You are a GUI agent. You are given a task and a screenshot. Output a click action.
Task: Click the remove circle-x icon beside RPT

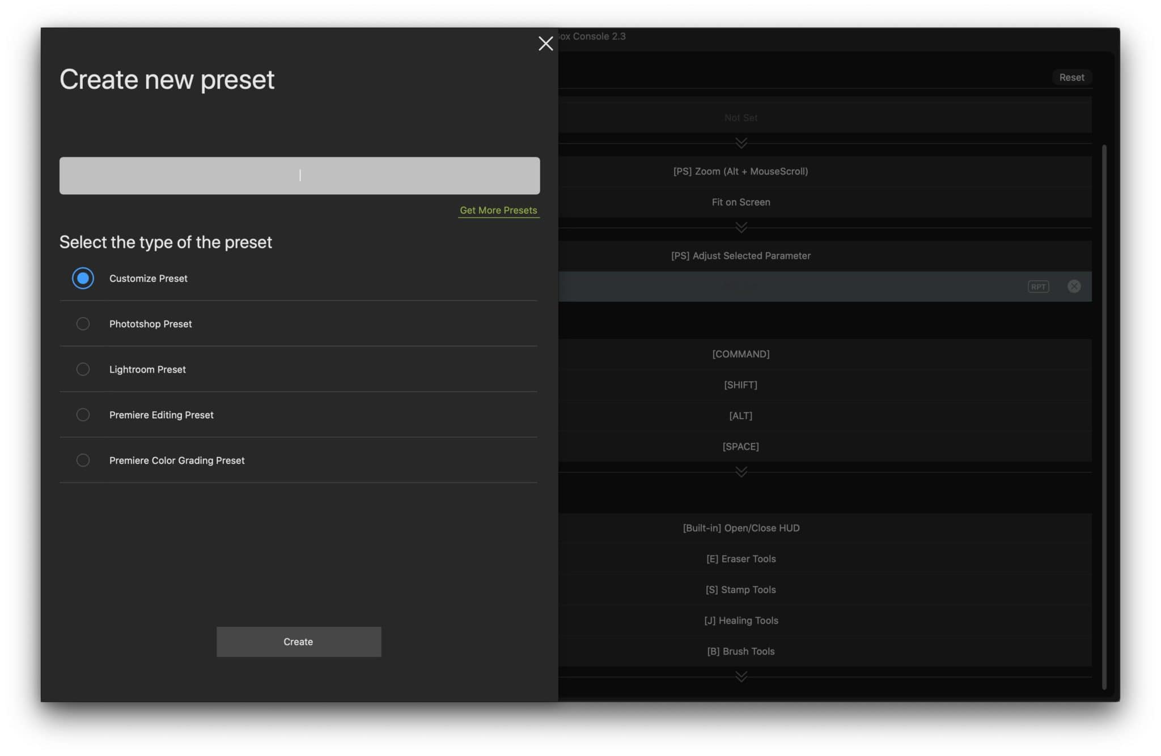point(1074,287)
